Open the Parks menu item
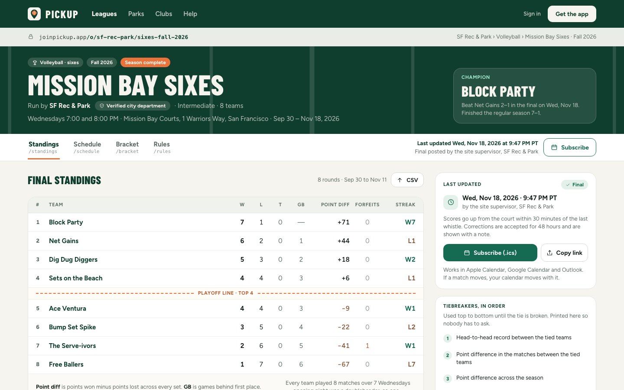624x390 pixels. [136, 14]
